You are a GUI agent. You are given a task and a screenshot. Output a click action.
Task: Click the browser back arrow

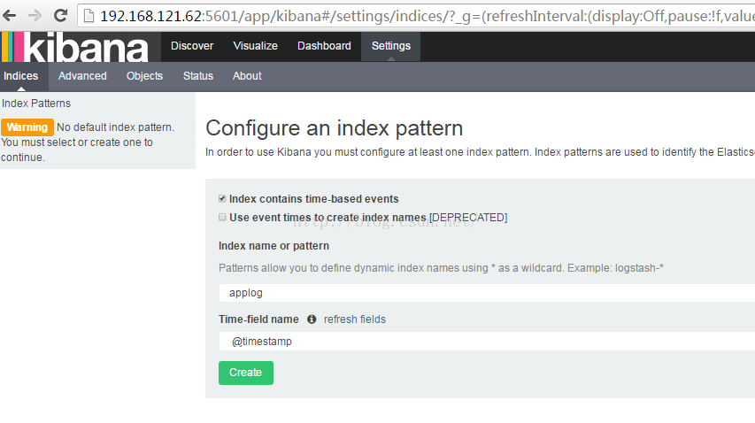pyautogui.click(x=9, y=16)
